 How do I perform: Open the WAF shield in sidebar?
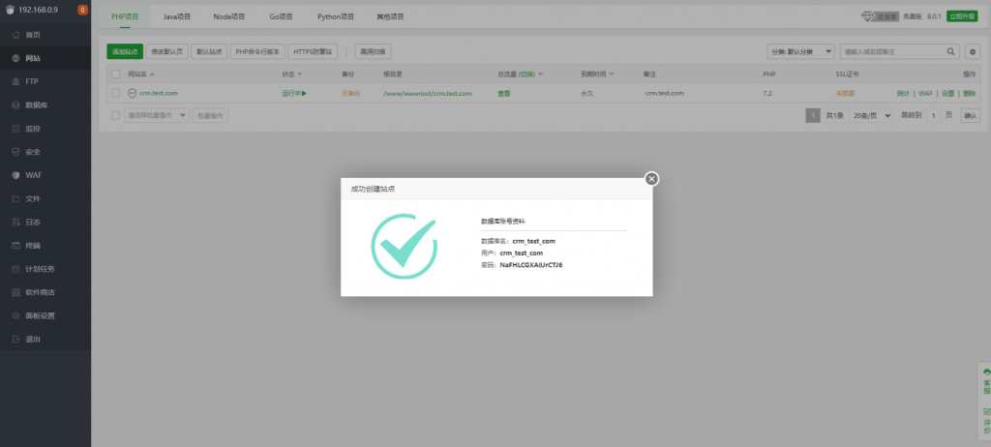pyautogui.click(x=33, y=175)
